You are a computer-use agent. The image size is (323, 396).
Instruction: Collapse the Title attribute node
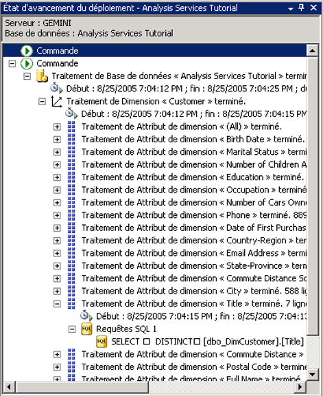[x=57, y=304]
